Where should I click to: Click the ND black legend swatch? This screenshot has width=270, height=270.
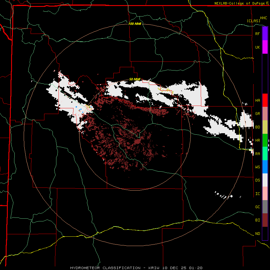pos(265,233)
